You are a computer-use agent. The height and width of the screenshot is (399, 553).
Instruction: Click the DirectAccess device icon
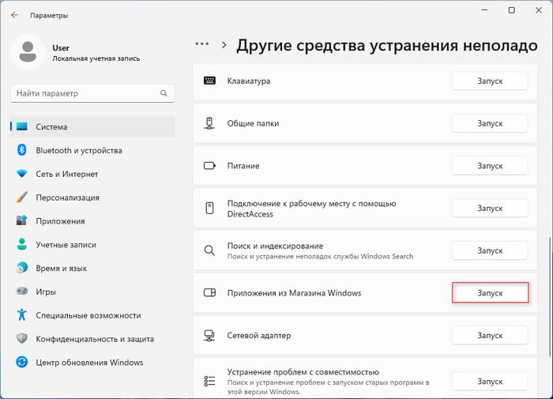(x=209, y=208)
